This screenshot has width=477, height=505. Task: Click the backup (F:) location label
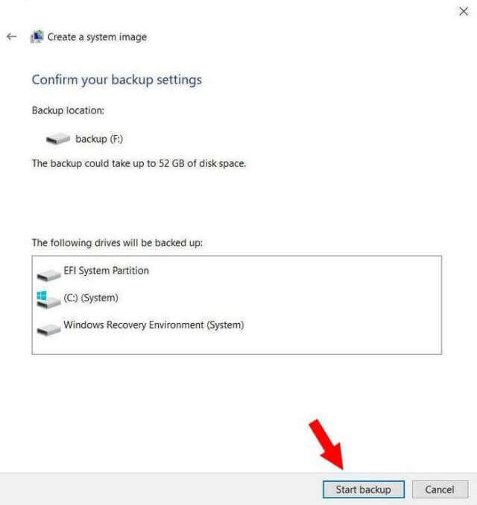tap(99, 139)
